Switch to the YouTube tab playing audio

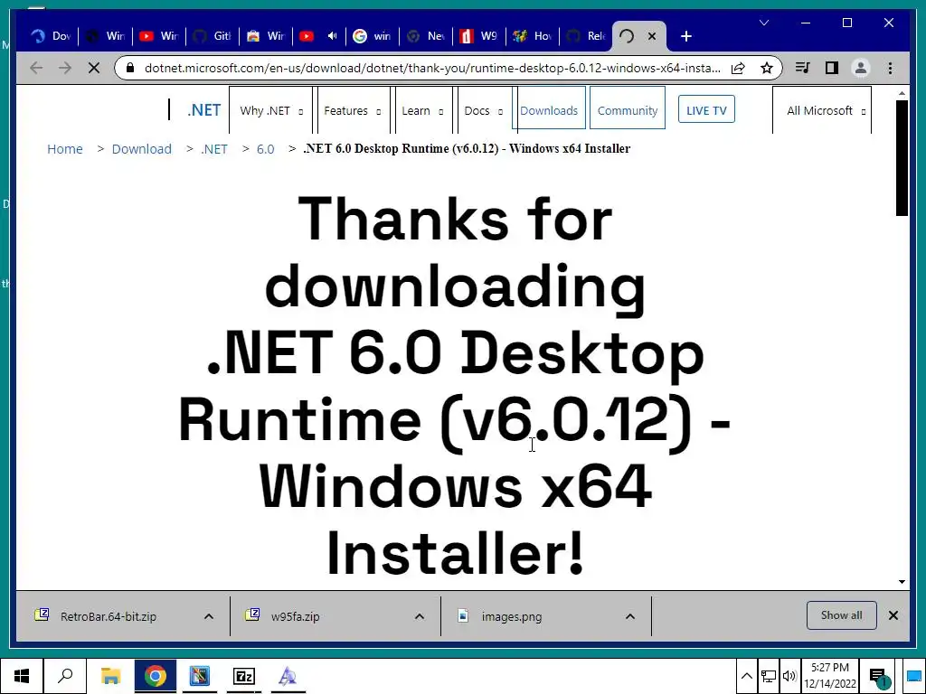pos(319,36)
